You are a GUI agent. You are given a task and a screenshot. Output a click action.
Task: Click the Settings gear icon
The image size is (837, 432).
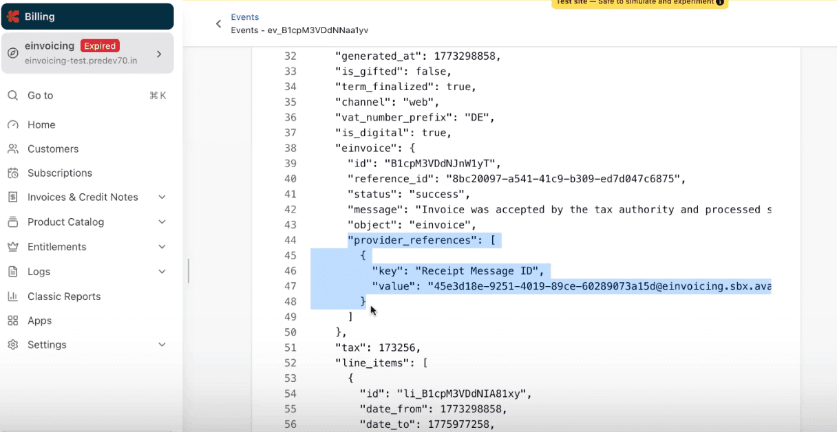pyautogui.click(x=13, y=345)
